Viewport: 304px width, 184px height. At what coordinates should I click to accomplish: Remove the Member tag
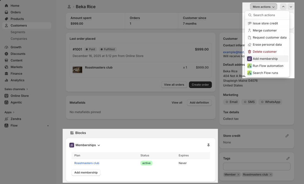[x=238, y=175]
